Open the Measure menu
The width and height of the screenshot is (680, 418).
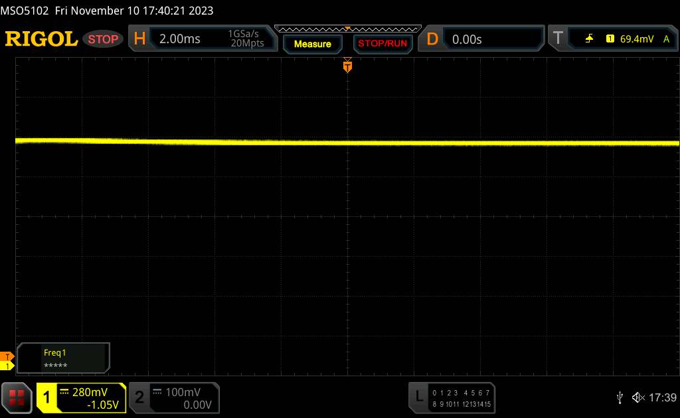(x=312, y=44)
